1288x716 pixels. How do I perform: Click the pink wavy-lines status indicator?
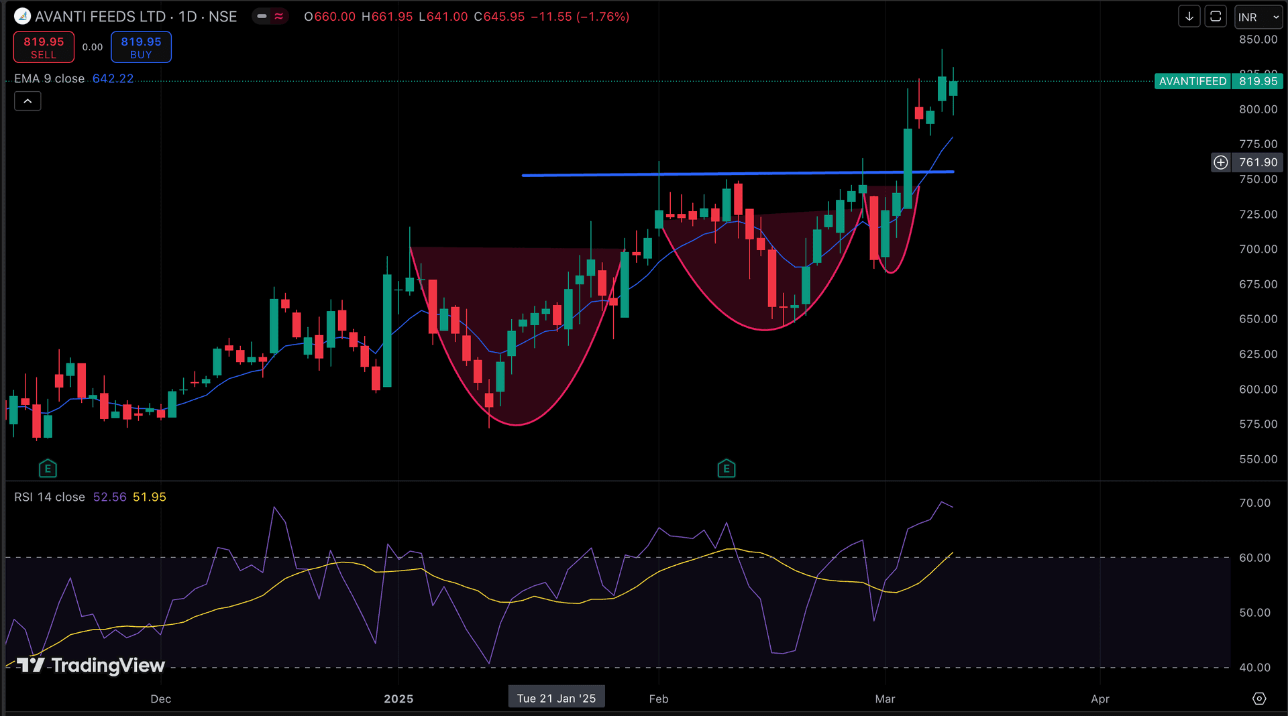(x=279, y=16)
